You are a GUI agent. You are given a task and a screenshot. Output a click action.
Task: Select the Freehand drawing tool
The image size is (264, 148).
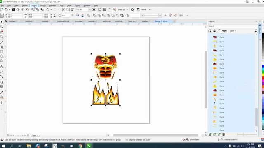[2, 42]
